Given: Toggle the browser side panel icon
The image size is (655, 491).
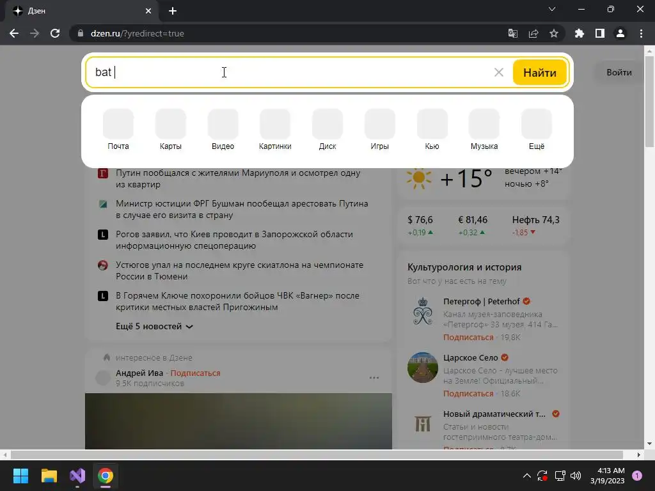Looking at the screenshot, I should pos(600,33).
